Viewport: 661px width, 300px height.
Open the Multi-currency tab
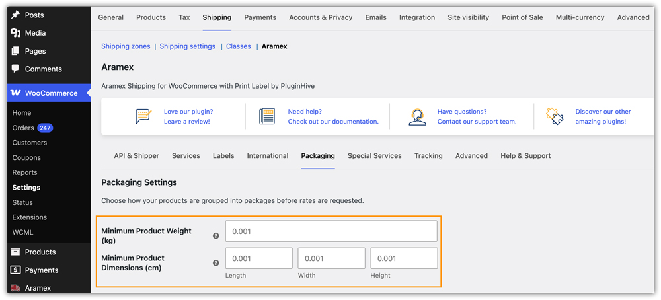coord(580,17)
